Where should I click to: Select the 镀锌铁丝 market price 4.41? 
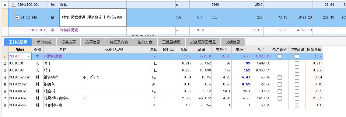(241, 77)
